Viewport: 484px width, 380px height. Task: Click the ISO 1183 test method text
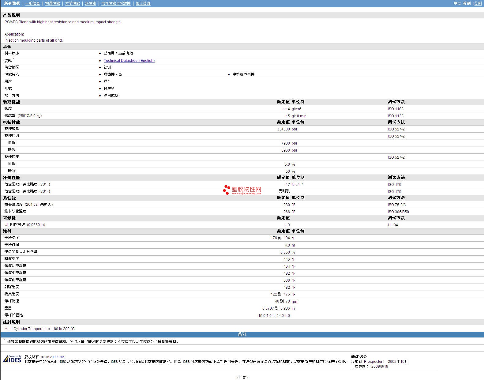point(395,109)
